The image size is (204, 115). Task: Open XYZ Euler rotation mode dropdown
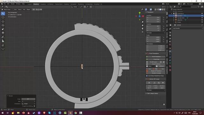(x=156, y=33)
